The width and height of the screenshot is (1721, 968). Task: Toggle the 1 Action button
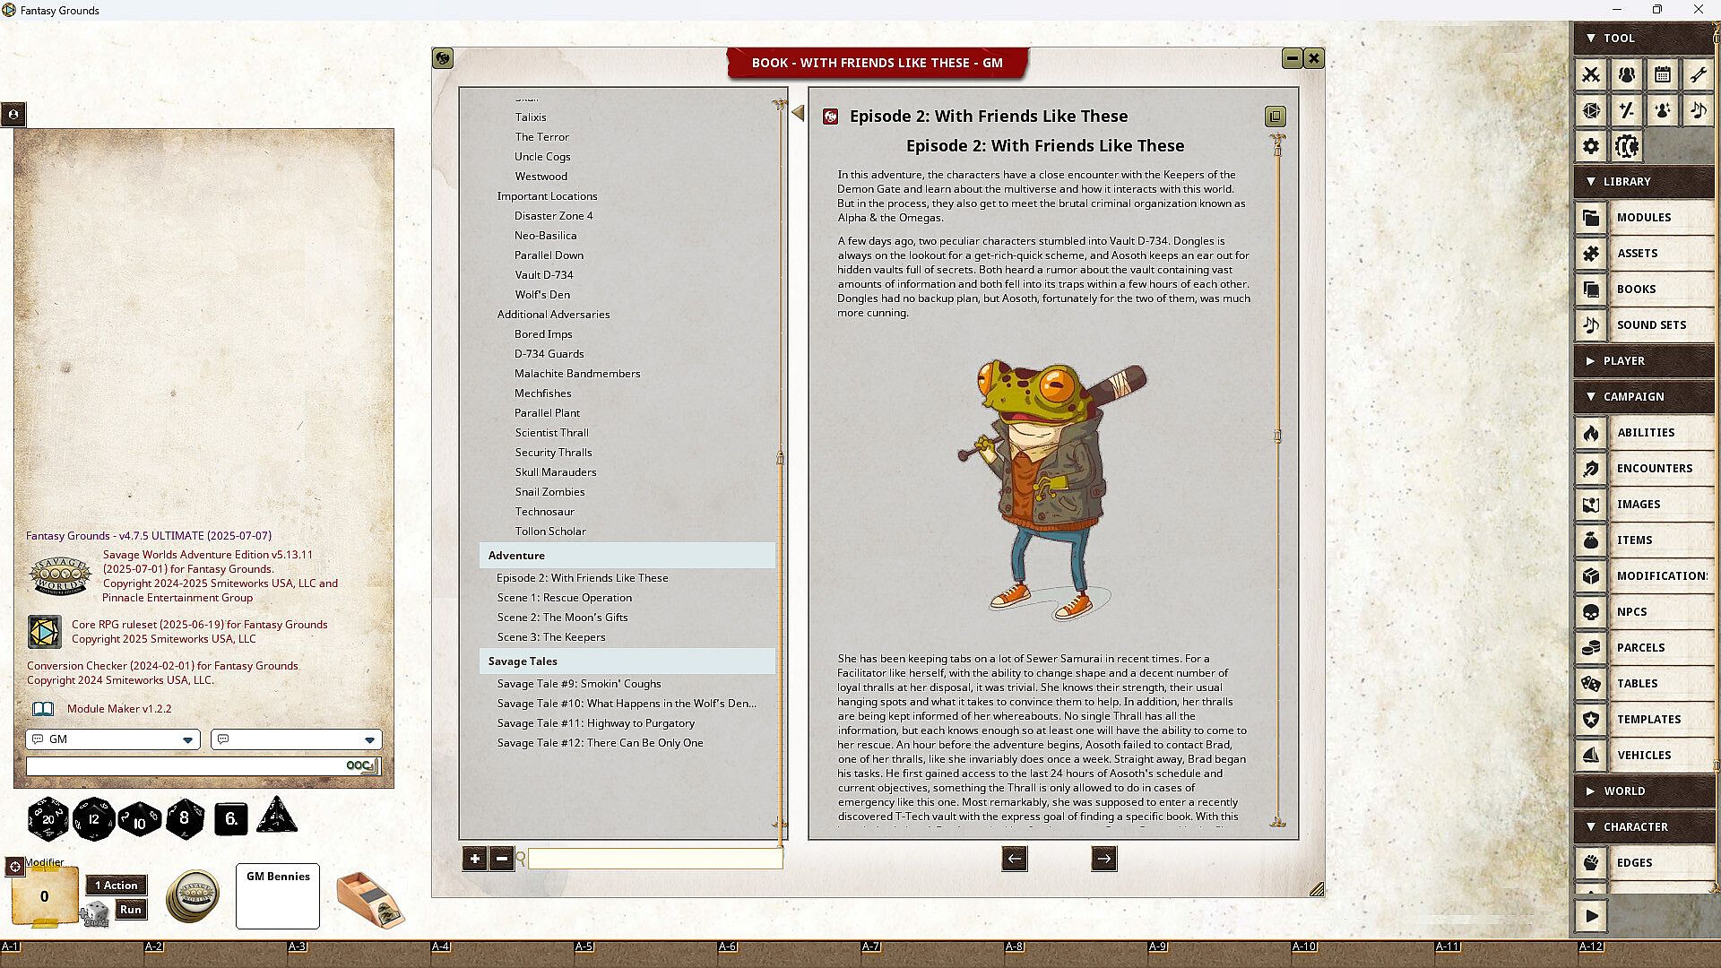click(117, 886)
